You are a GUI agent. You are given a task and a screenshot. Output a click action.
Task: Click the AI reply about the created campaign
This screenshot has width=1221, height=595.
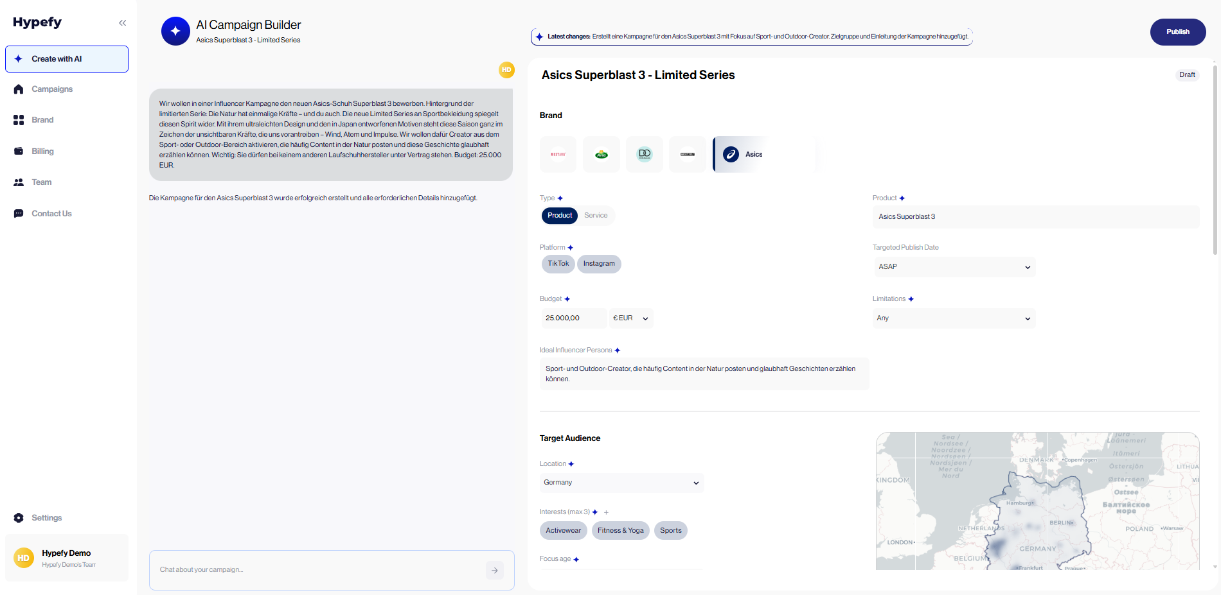pos(313,198)
